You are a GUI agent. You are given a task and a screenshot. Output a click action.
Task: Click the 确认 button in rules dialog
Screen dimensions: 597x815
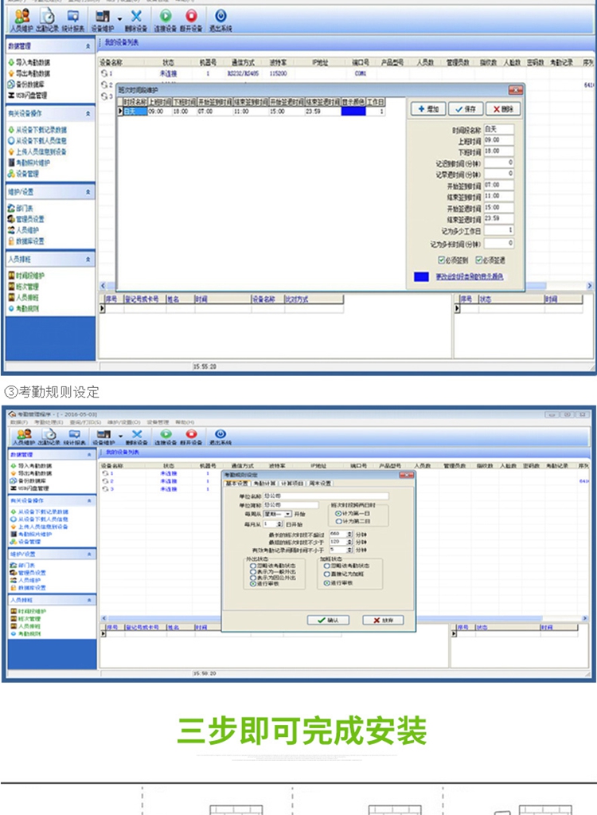tap(327, 620)
